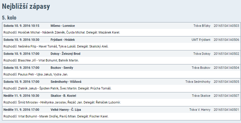Click the Frýdlant - Hrádek match title

pos(62,40)
